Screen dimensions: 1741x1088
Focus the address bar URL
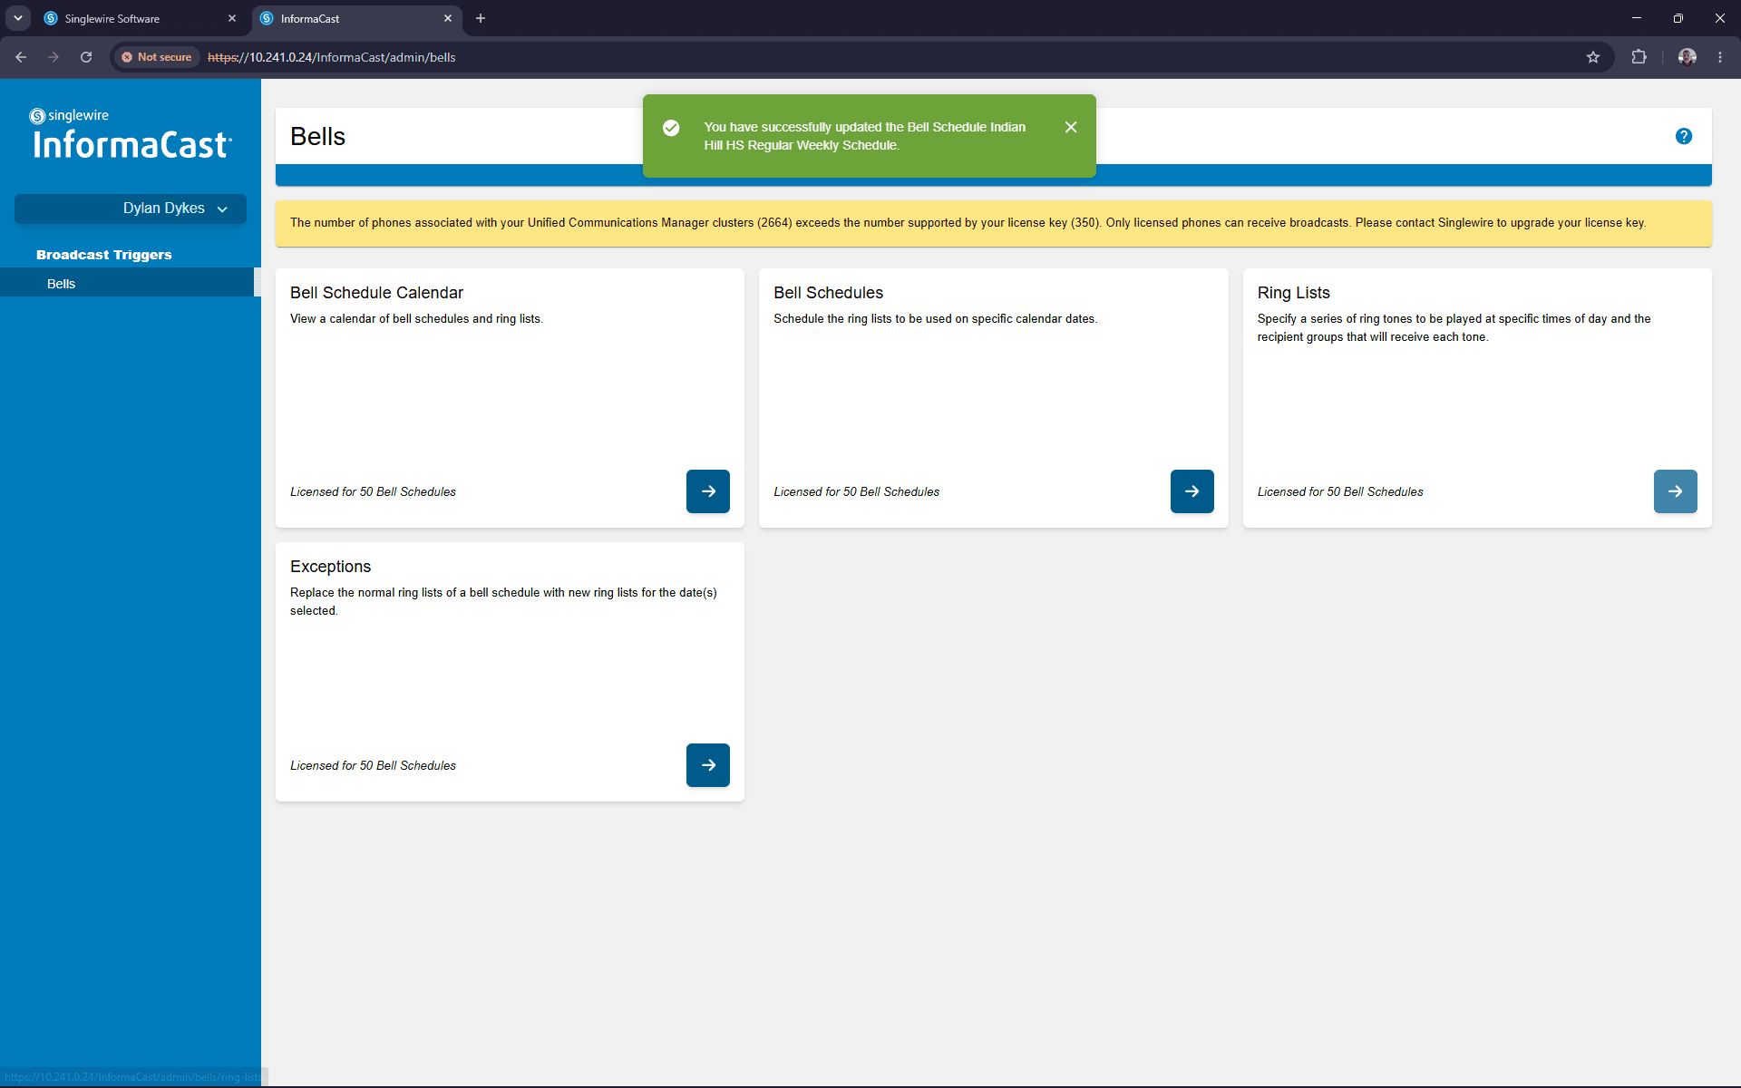point(332,57)
